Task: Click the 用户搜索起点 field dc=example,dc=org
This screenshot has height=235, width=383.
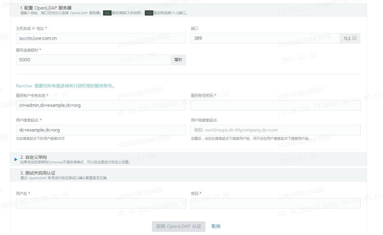Action: click(x=101, y=130)
